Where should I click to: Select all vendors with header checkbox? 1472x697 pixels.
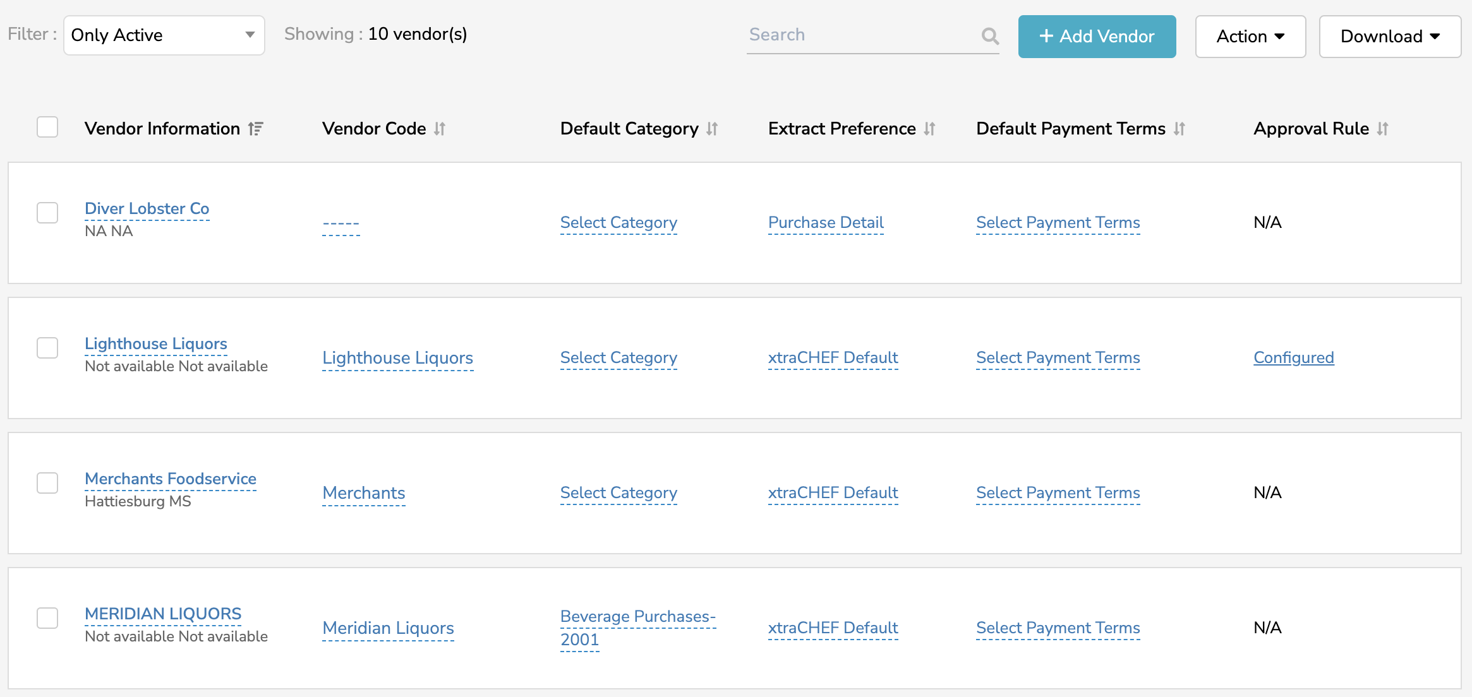[x=47, y=127]
